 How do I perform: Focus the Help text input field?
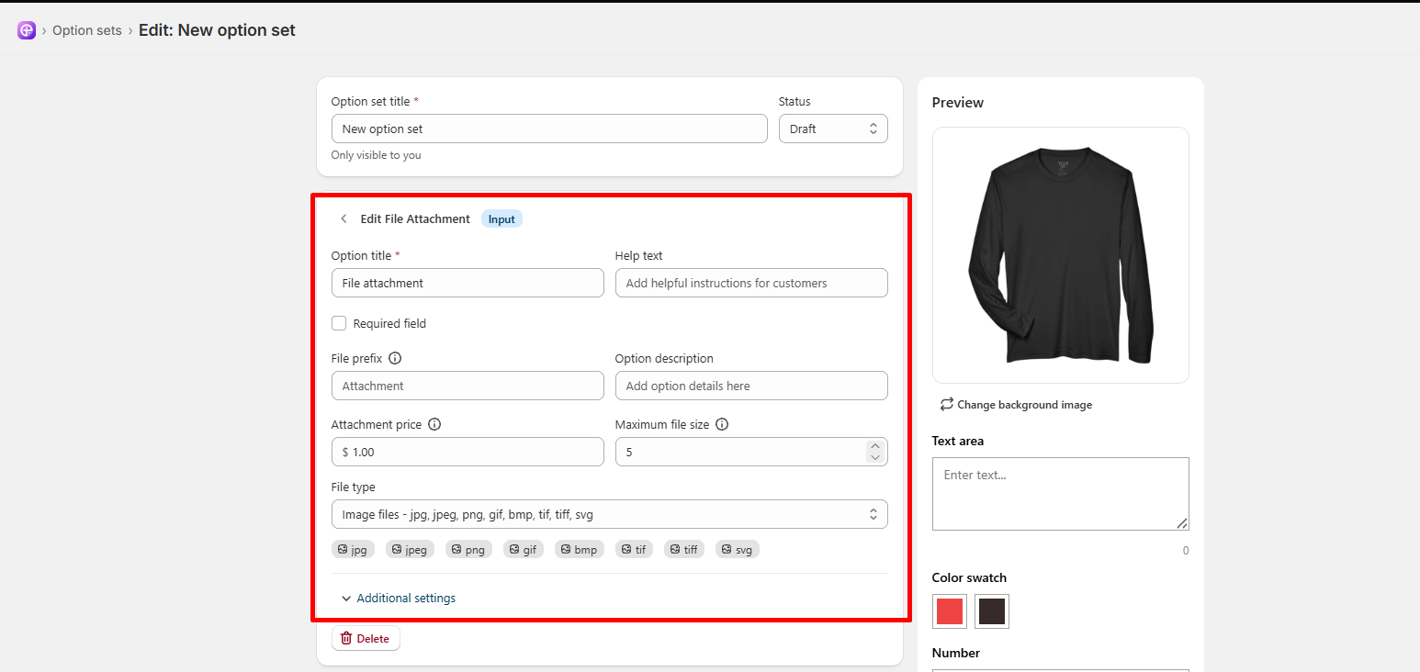pyautogui.click(x=751, y=283)
